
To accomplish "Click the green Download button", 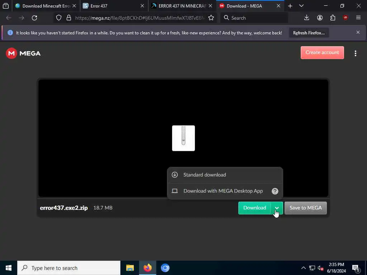I will pos(255,208).
